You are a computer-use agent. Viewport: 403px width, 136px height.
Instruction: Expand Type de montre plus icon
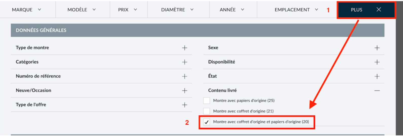coord(185,48)
